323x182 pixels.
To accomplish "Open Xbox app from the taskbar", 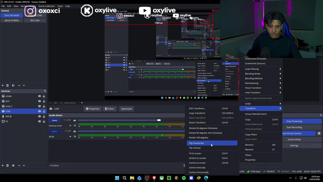I will pyautogui.click(x=161, y=178).
